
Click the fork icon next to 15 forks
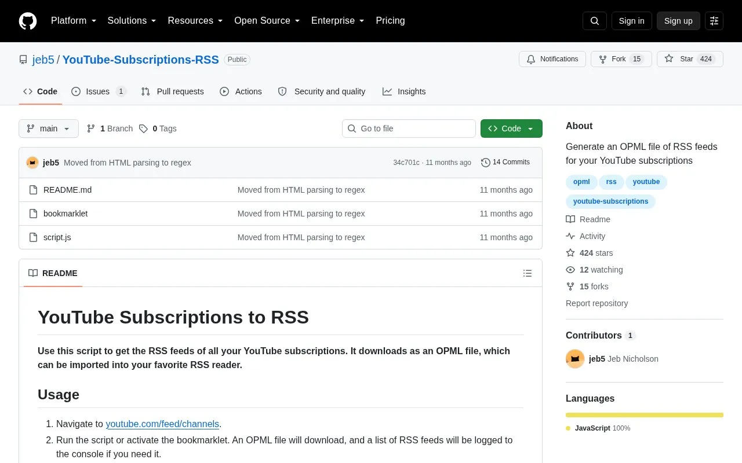coord(570,286)
